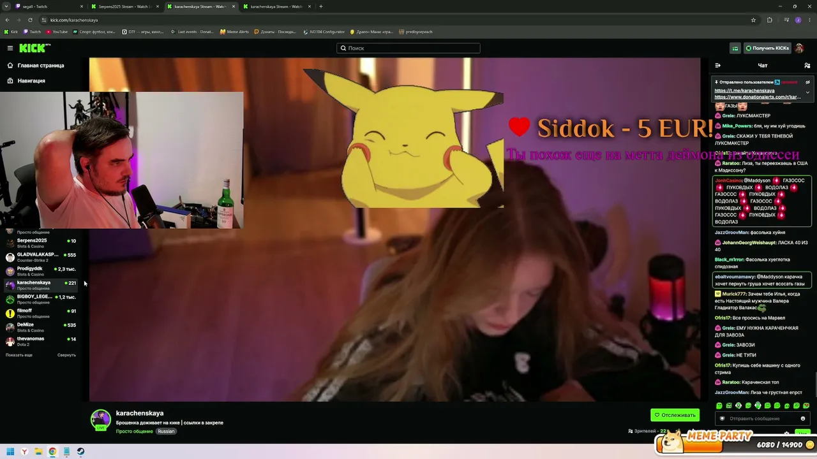Open Prodigyddk channel in sidebar
The image size is (817, 459).
[42, 271]
